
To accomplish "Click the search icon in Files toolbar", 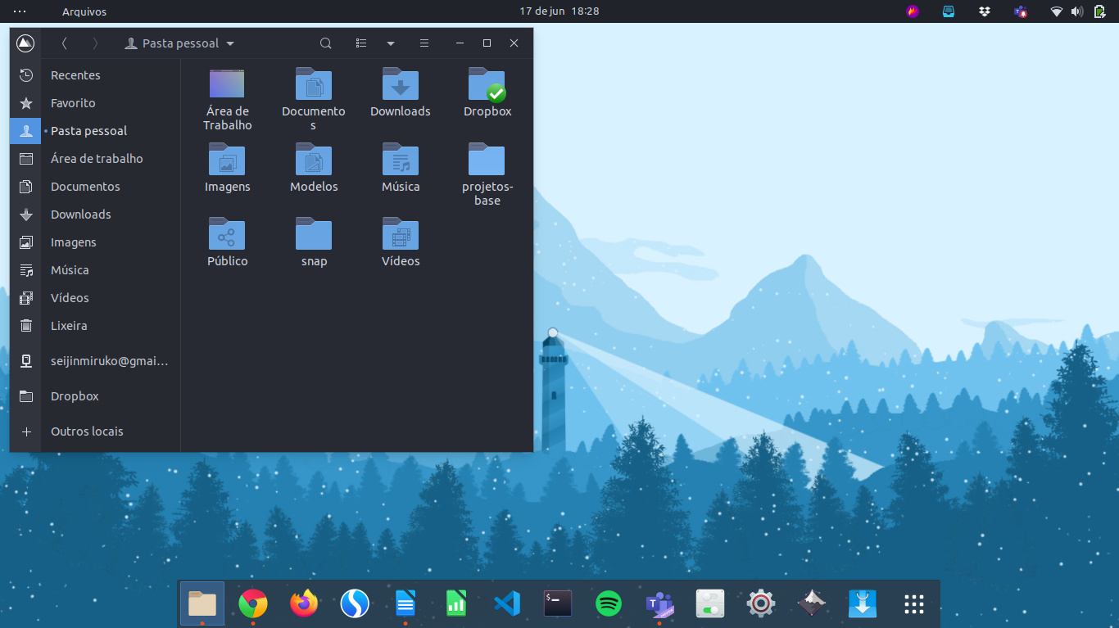I will pos(325,43).
